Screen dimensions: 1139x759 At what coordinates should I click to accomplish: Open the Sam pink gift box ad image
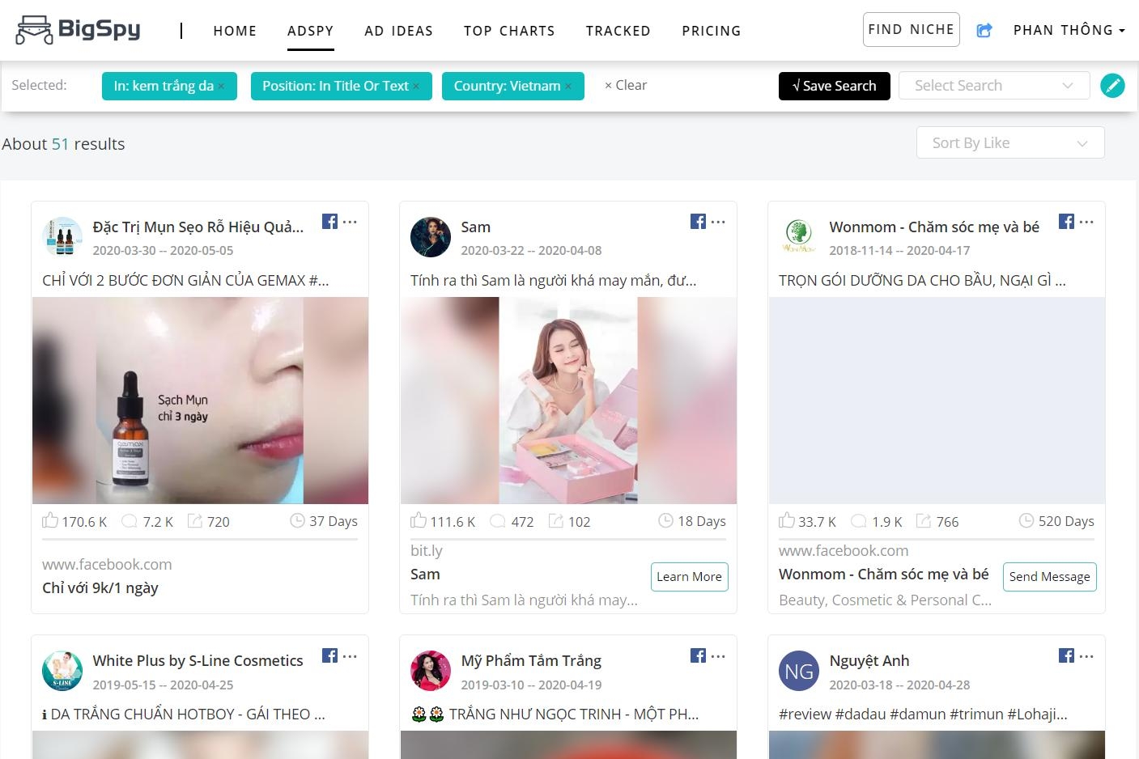(x=568, y=401)
